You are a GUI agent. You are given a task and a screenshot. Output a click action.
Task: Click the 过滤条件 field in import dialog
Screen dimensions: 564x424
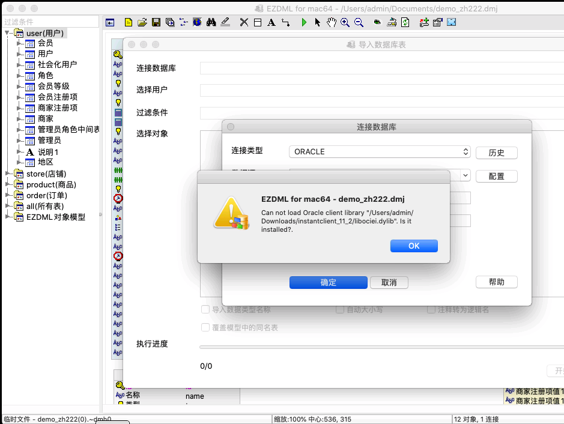pyautogui.click(x=381, y=112)
